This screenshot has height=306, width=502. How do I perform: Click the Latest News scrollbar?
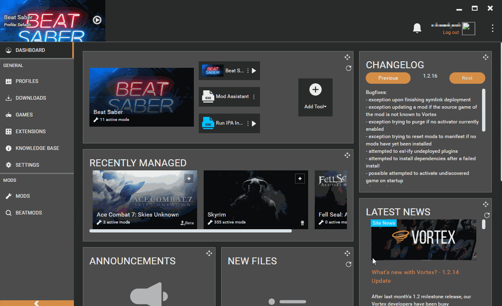(x=484, y=224)
